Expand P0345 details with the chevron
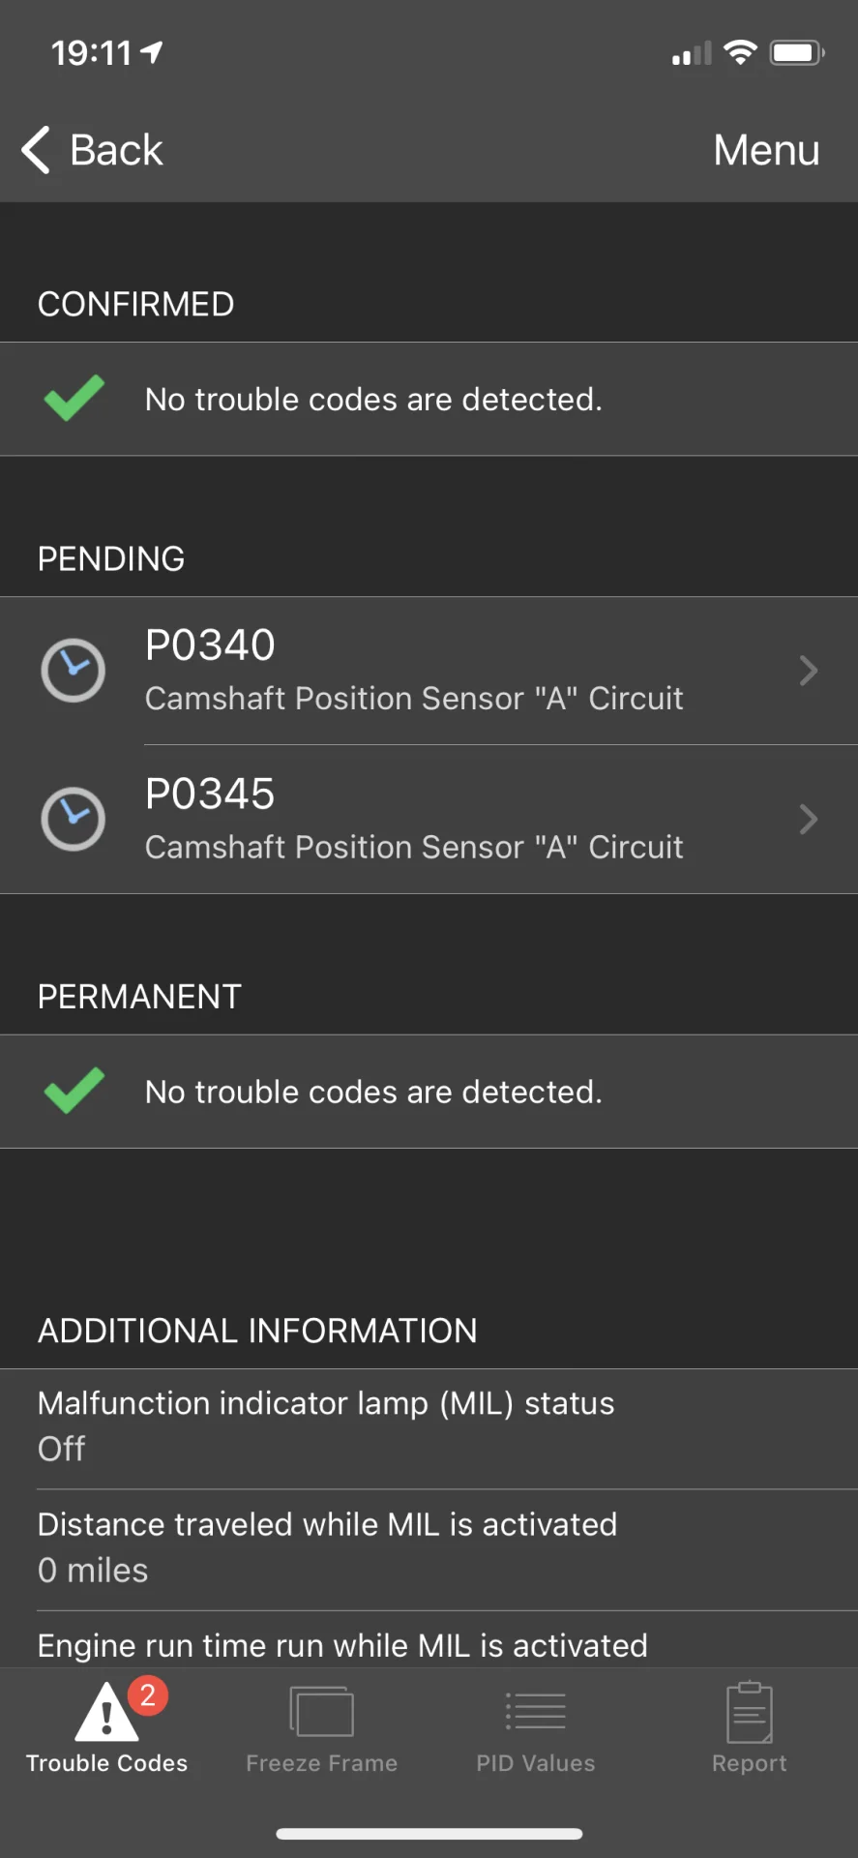Viewport: 858px width, 1858px height. pyautogui.click(x=809, y=820)
